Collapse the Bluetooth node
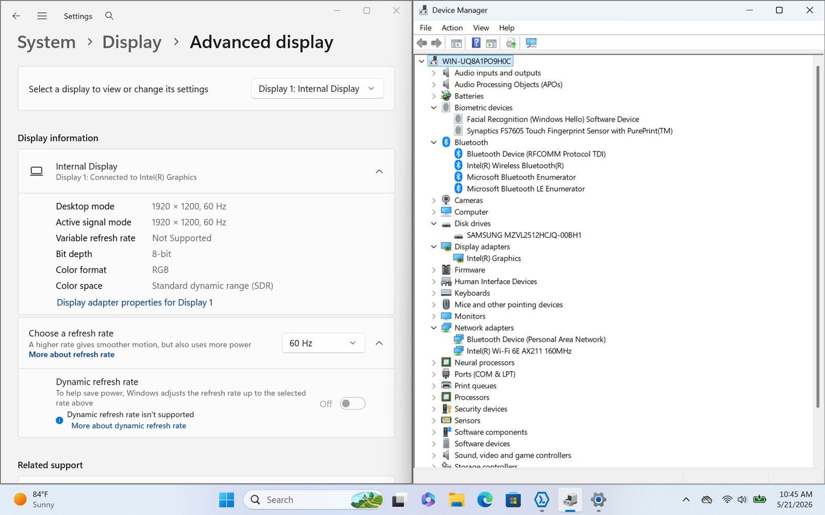The width and height of the screenshot is (825, 515). pos(434,143)
